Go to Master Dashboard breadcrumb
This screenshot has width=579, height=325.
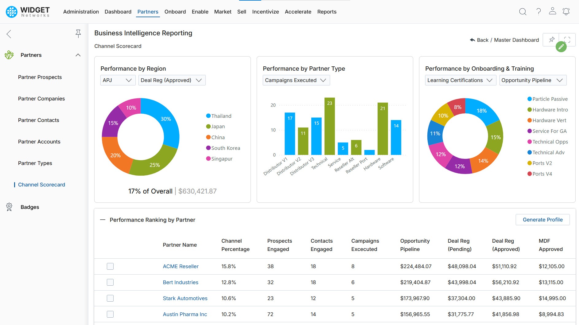coord(516,40)
